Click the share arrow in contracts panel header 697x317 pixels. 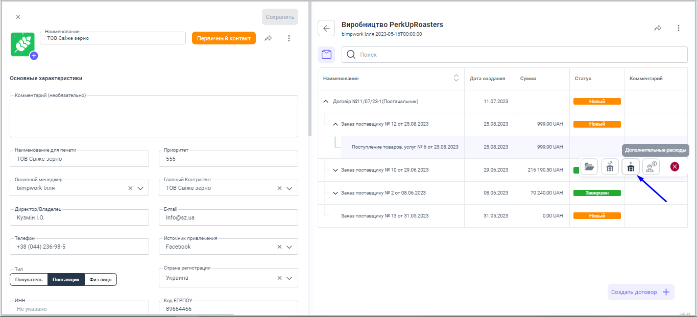click(x=658, y=28)
